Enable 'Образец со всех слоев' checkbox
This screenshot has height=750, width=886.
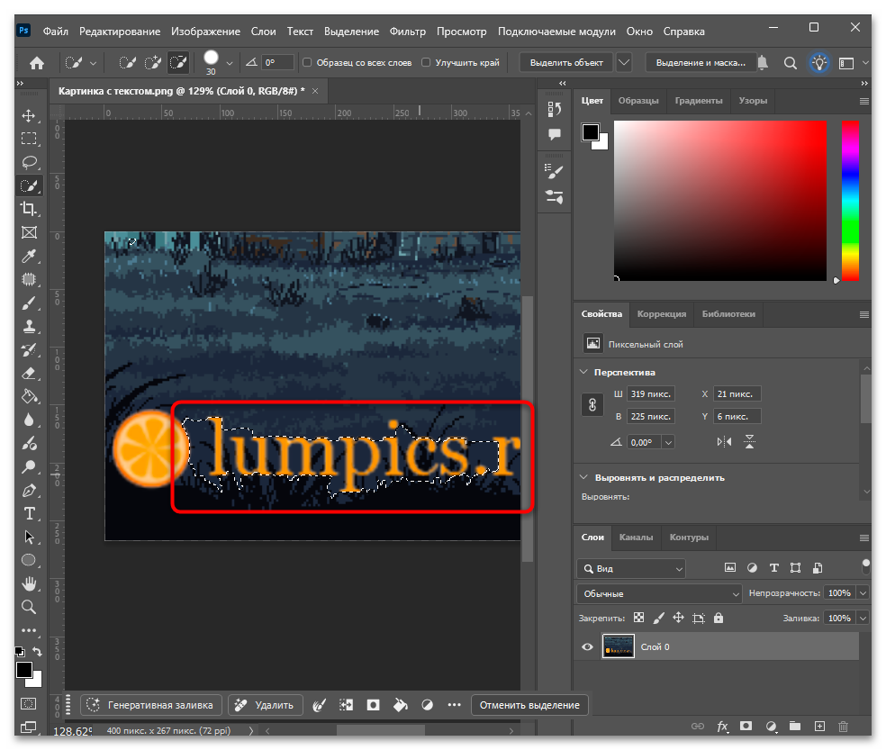(307, 63)
